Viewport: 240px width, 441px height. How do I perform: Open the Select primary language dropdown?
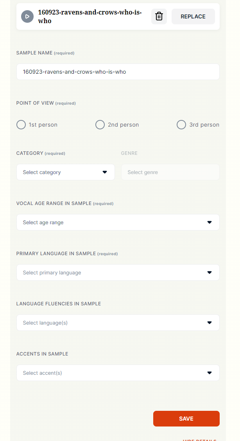[x=118, y=272]
